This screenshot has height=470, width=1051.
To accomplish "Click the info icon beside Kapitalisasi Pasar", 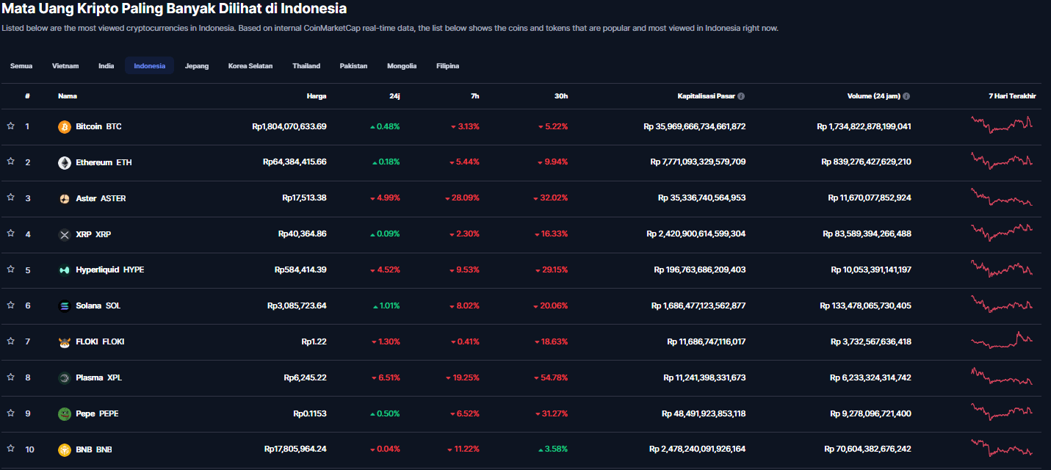I will click(x=741, y=96).
